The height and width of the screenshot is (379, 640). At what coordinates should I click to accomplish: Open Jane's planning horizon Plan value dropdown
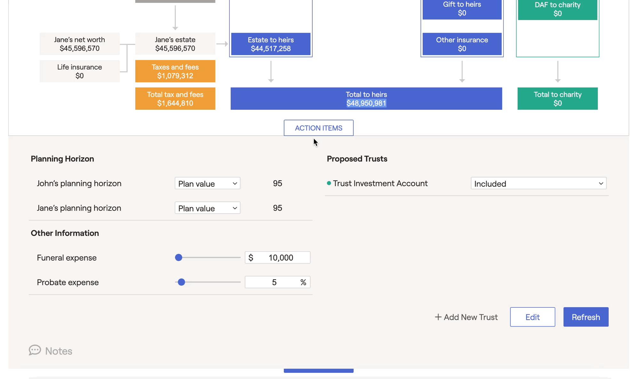[207, 208]
